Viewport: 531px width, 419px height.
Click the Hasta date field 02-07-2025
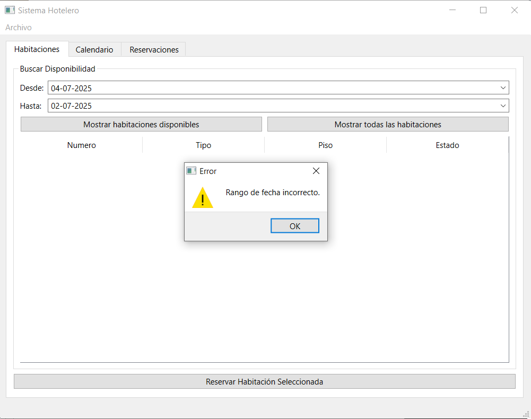coord(278,106)
